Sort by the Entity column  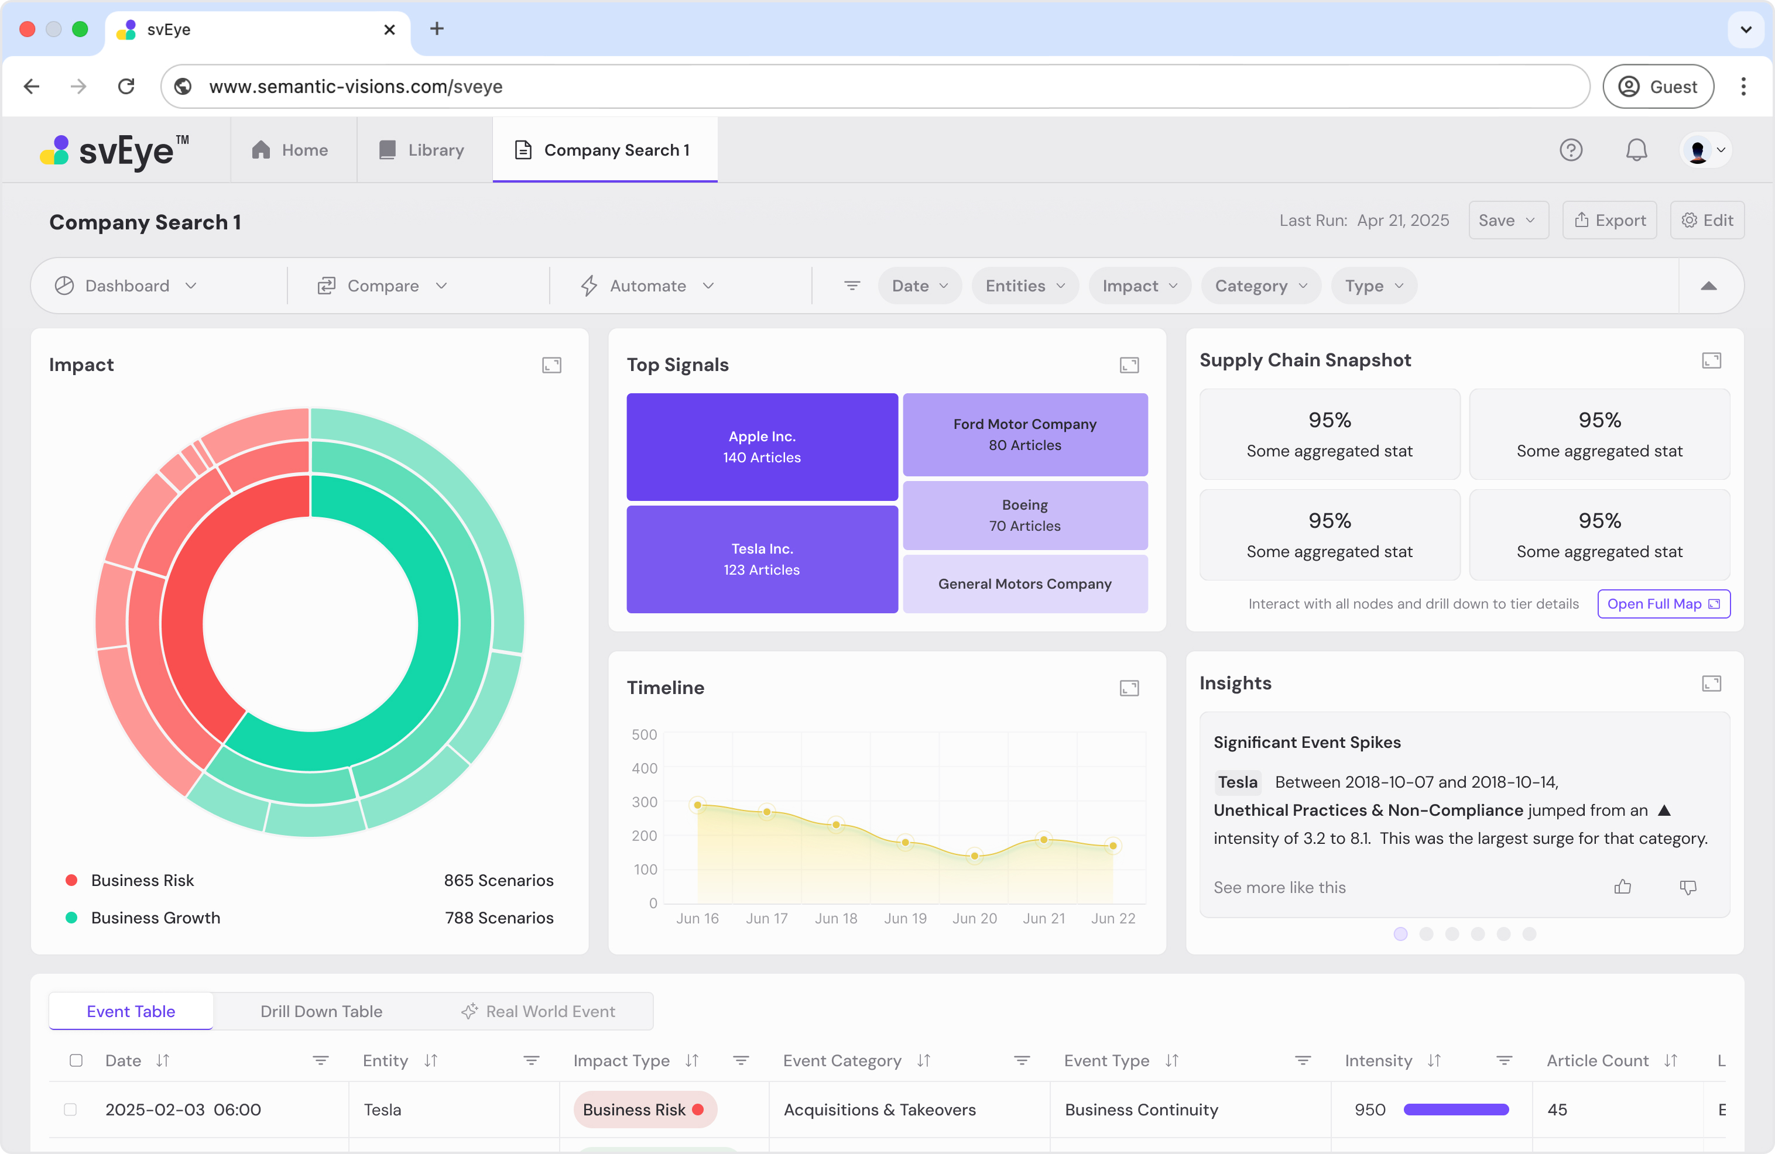430,1060
